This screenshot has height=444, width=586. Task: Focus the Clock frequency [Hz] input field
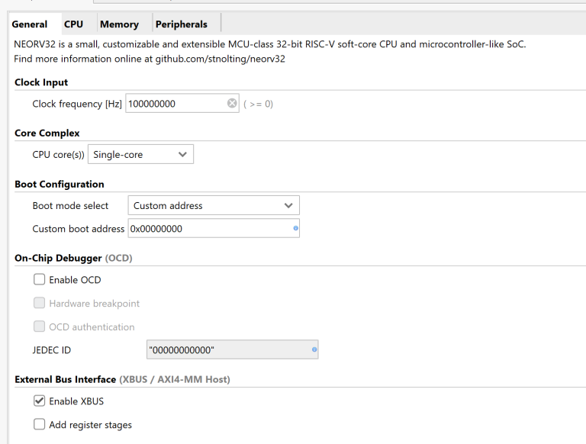[x=174, y=104]
